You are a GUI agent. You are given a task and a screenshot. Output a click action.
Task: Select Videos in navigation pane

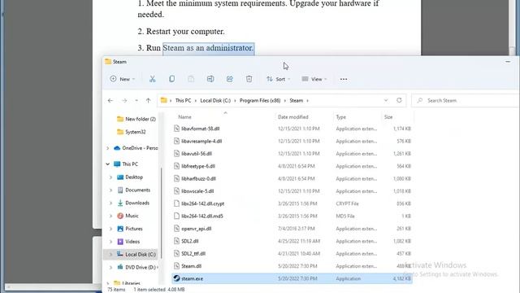click(x=128, y=242)
